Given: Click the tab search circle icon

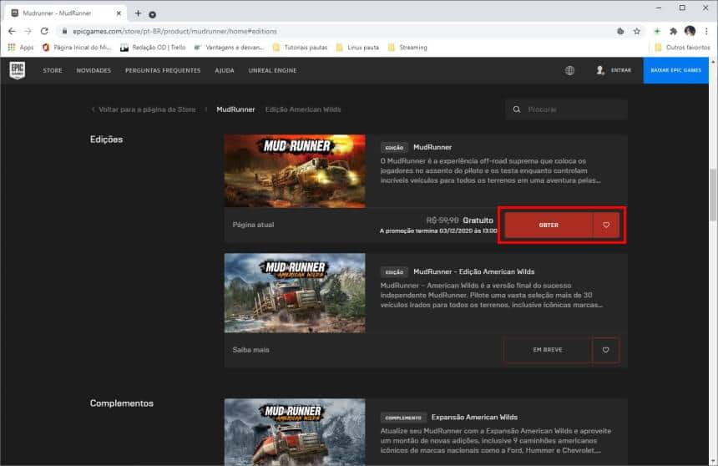Looking at the screenshot, I should [153, 15].
